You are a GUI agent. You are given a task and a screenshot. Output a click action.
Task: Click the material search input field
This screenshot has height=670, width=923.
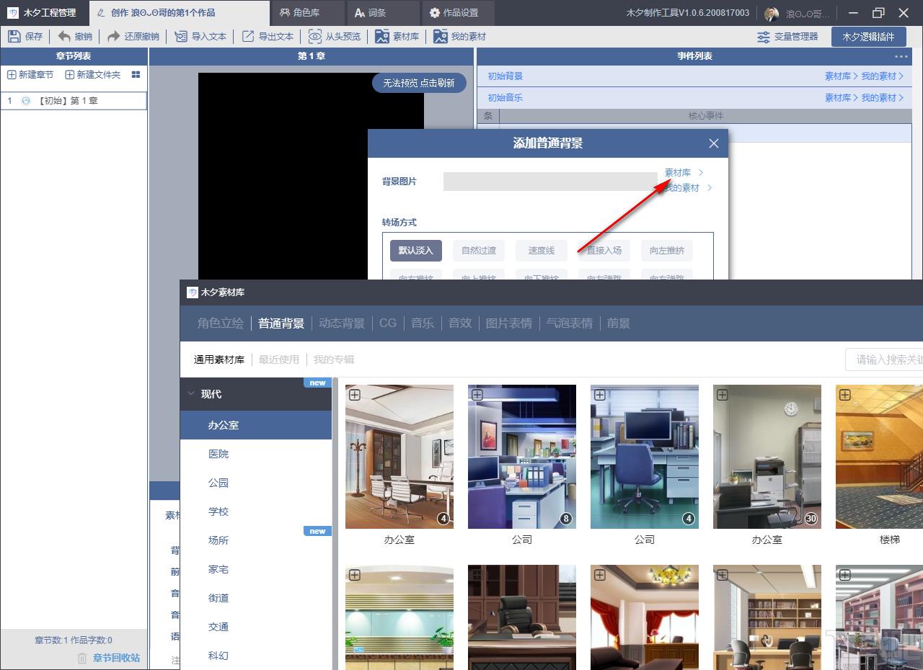click(885, 359)
